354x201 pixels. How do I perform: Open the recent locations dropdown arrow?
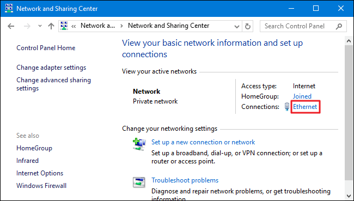pyautogui.click(x=40, y=26)
